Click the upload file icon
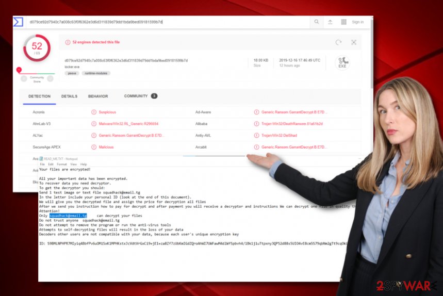Image resolution: width=443 pixels, height=296 pixels. pyautogui.click(x=330, y=22)
